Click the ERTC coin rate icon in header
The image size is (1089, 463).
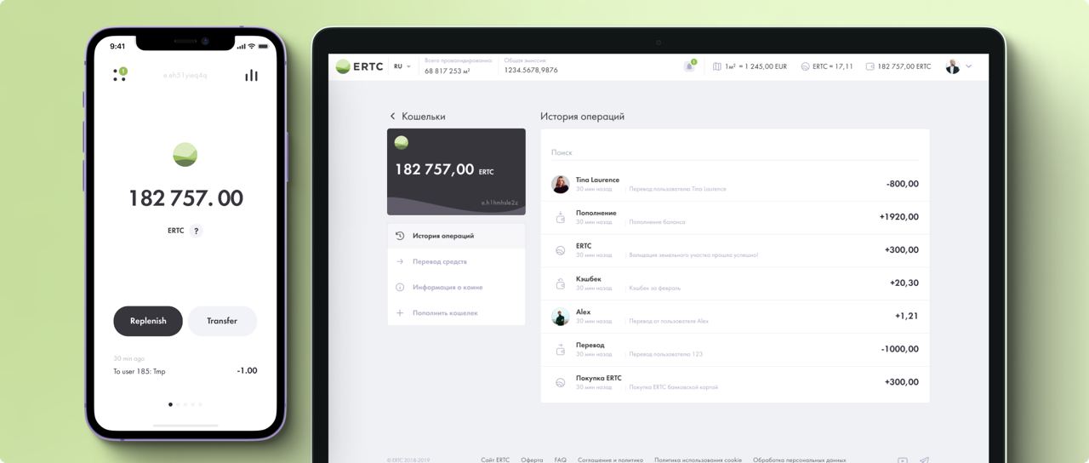point(805,66)
